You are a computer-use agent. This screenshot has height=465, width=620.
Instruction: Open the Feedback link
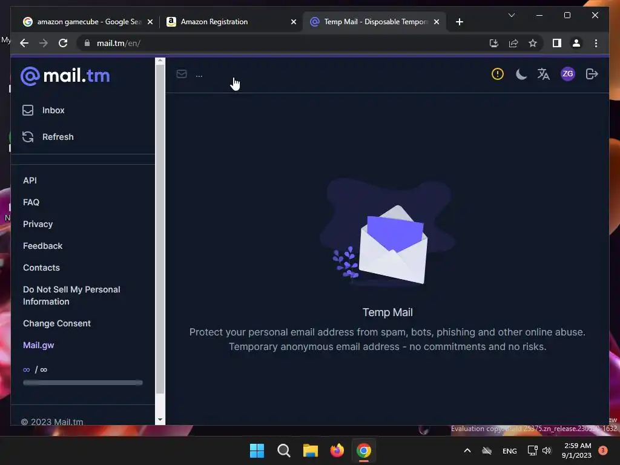click(x=42, y=246)
